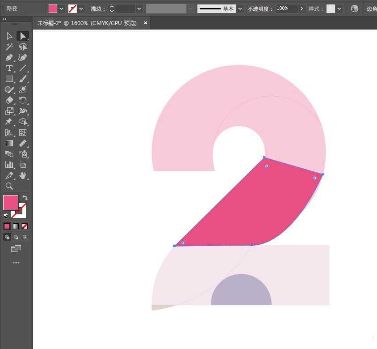
Task: Select the Type tool
Action: 9,68
